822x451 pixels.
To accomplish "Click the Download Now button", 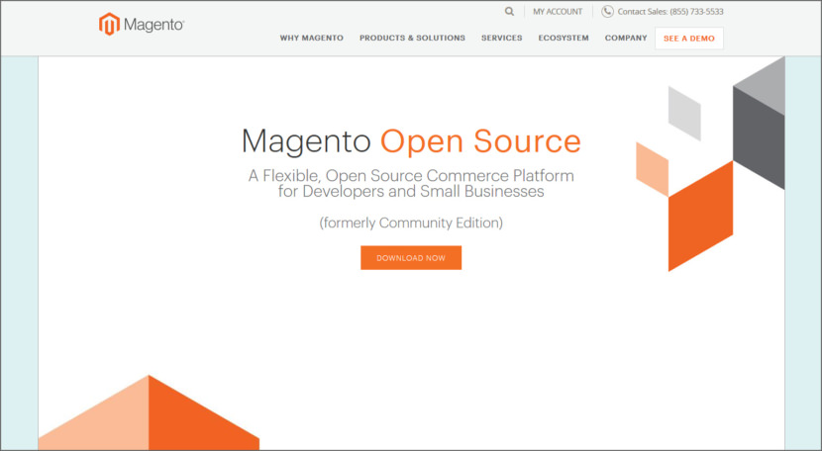I will point(411,258).
